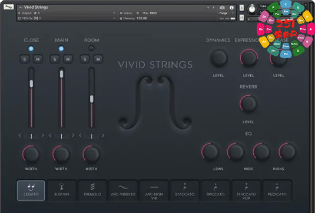Open the Output routing dropdown arrow
Screen dimensions: 315x213
coord(114,13)
